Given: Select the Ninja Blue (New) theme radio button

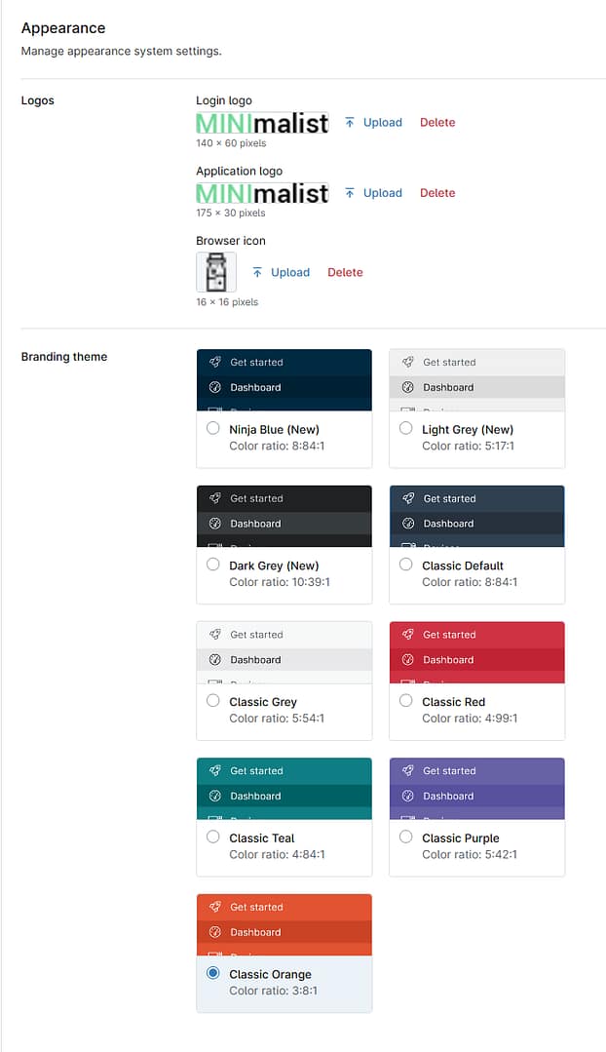Looking at the screenshot, I should click(212, 427).
